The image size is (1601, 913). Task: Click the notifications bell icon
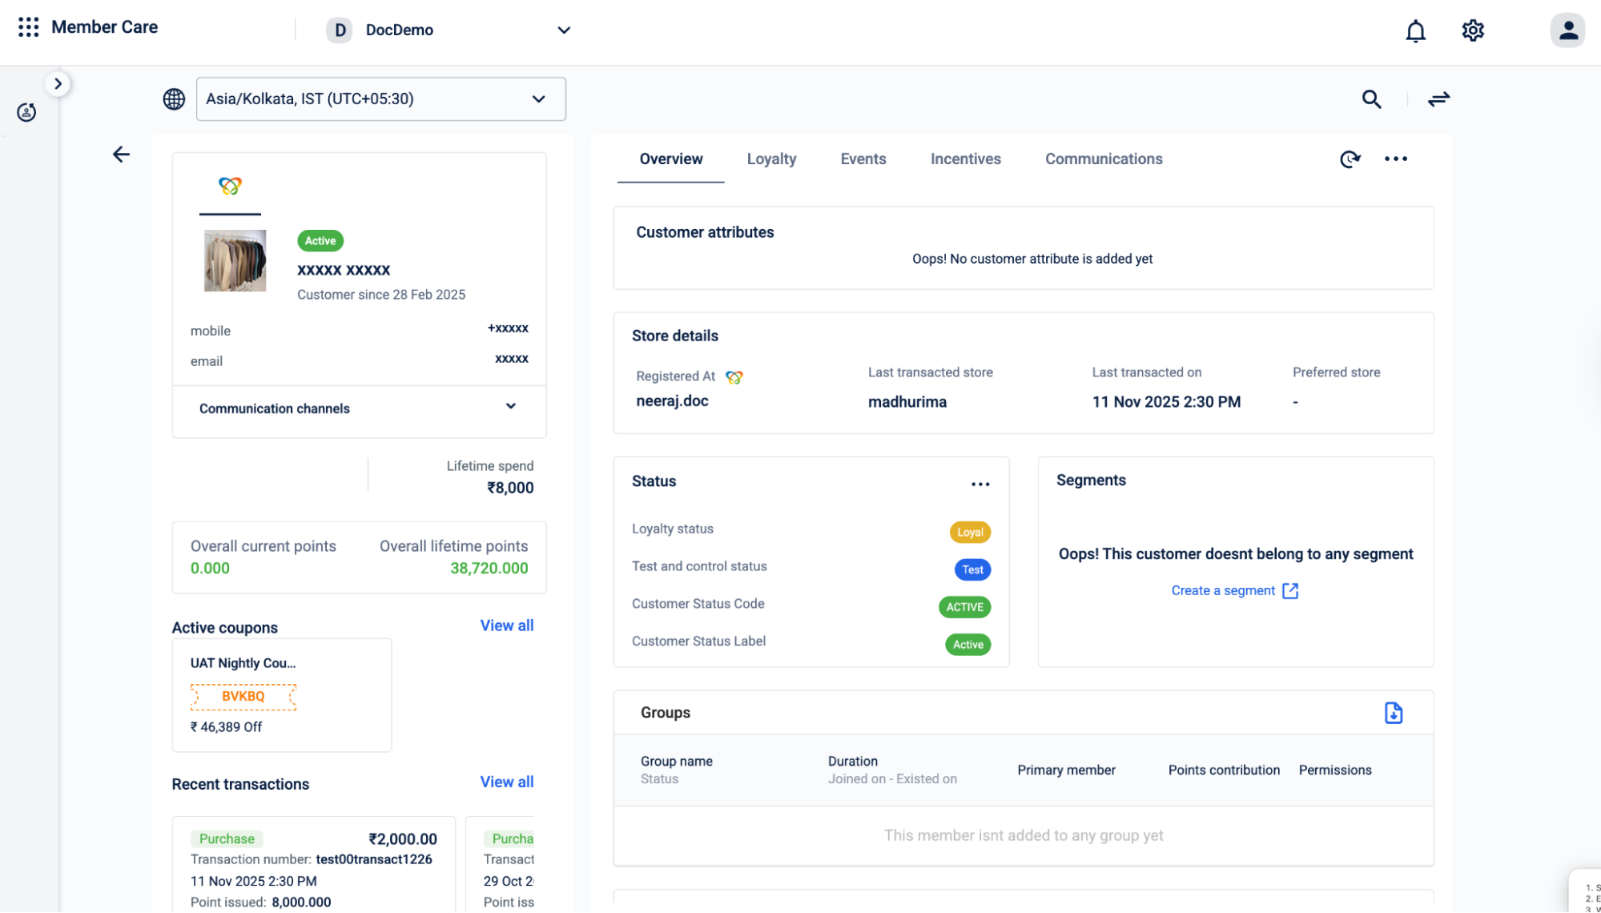(1415, 31)
